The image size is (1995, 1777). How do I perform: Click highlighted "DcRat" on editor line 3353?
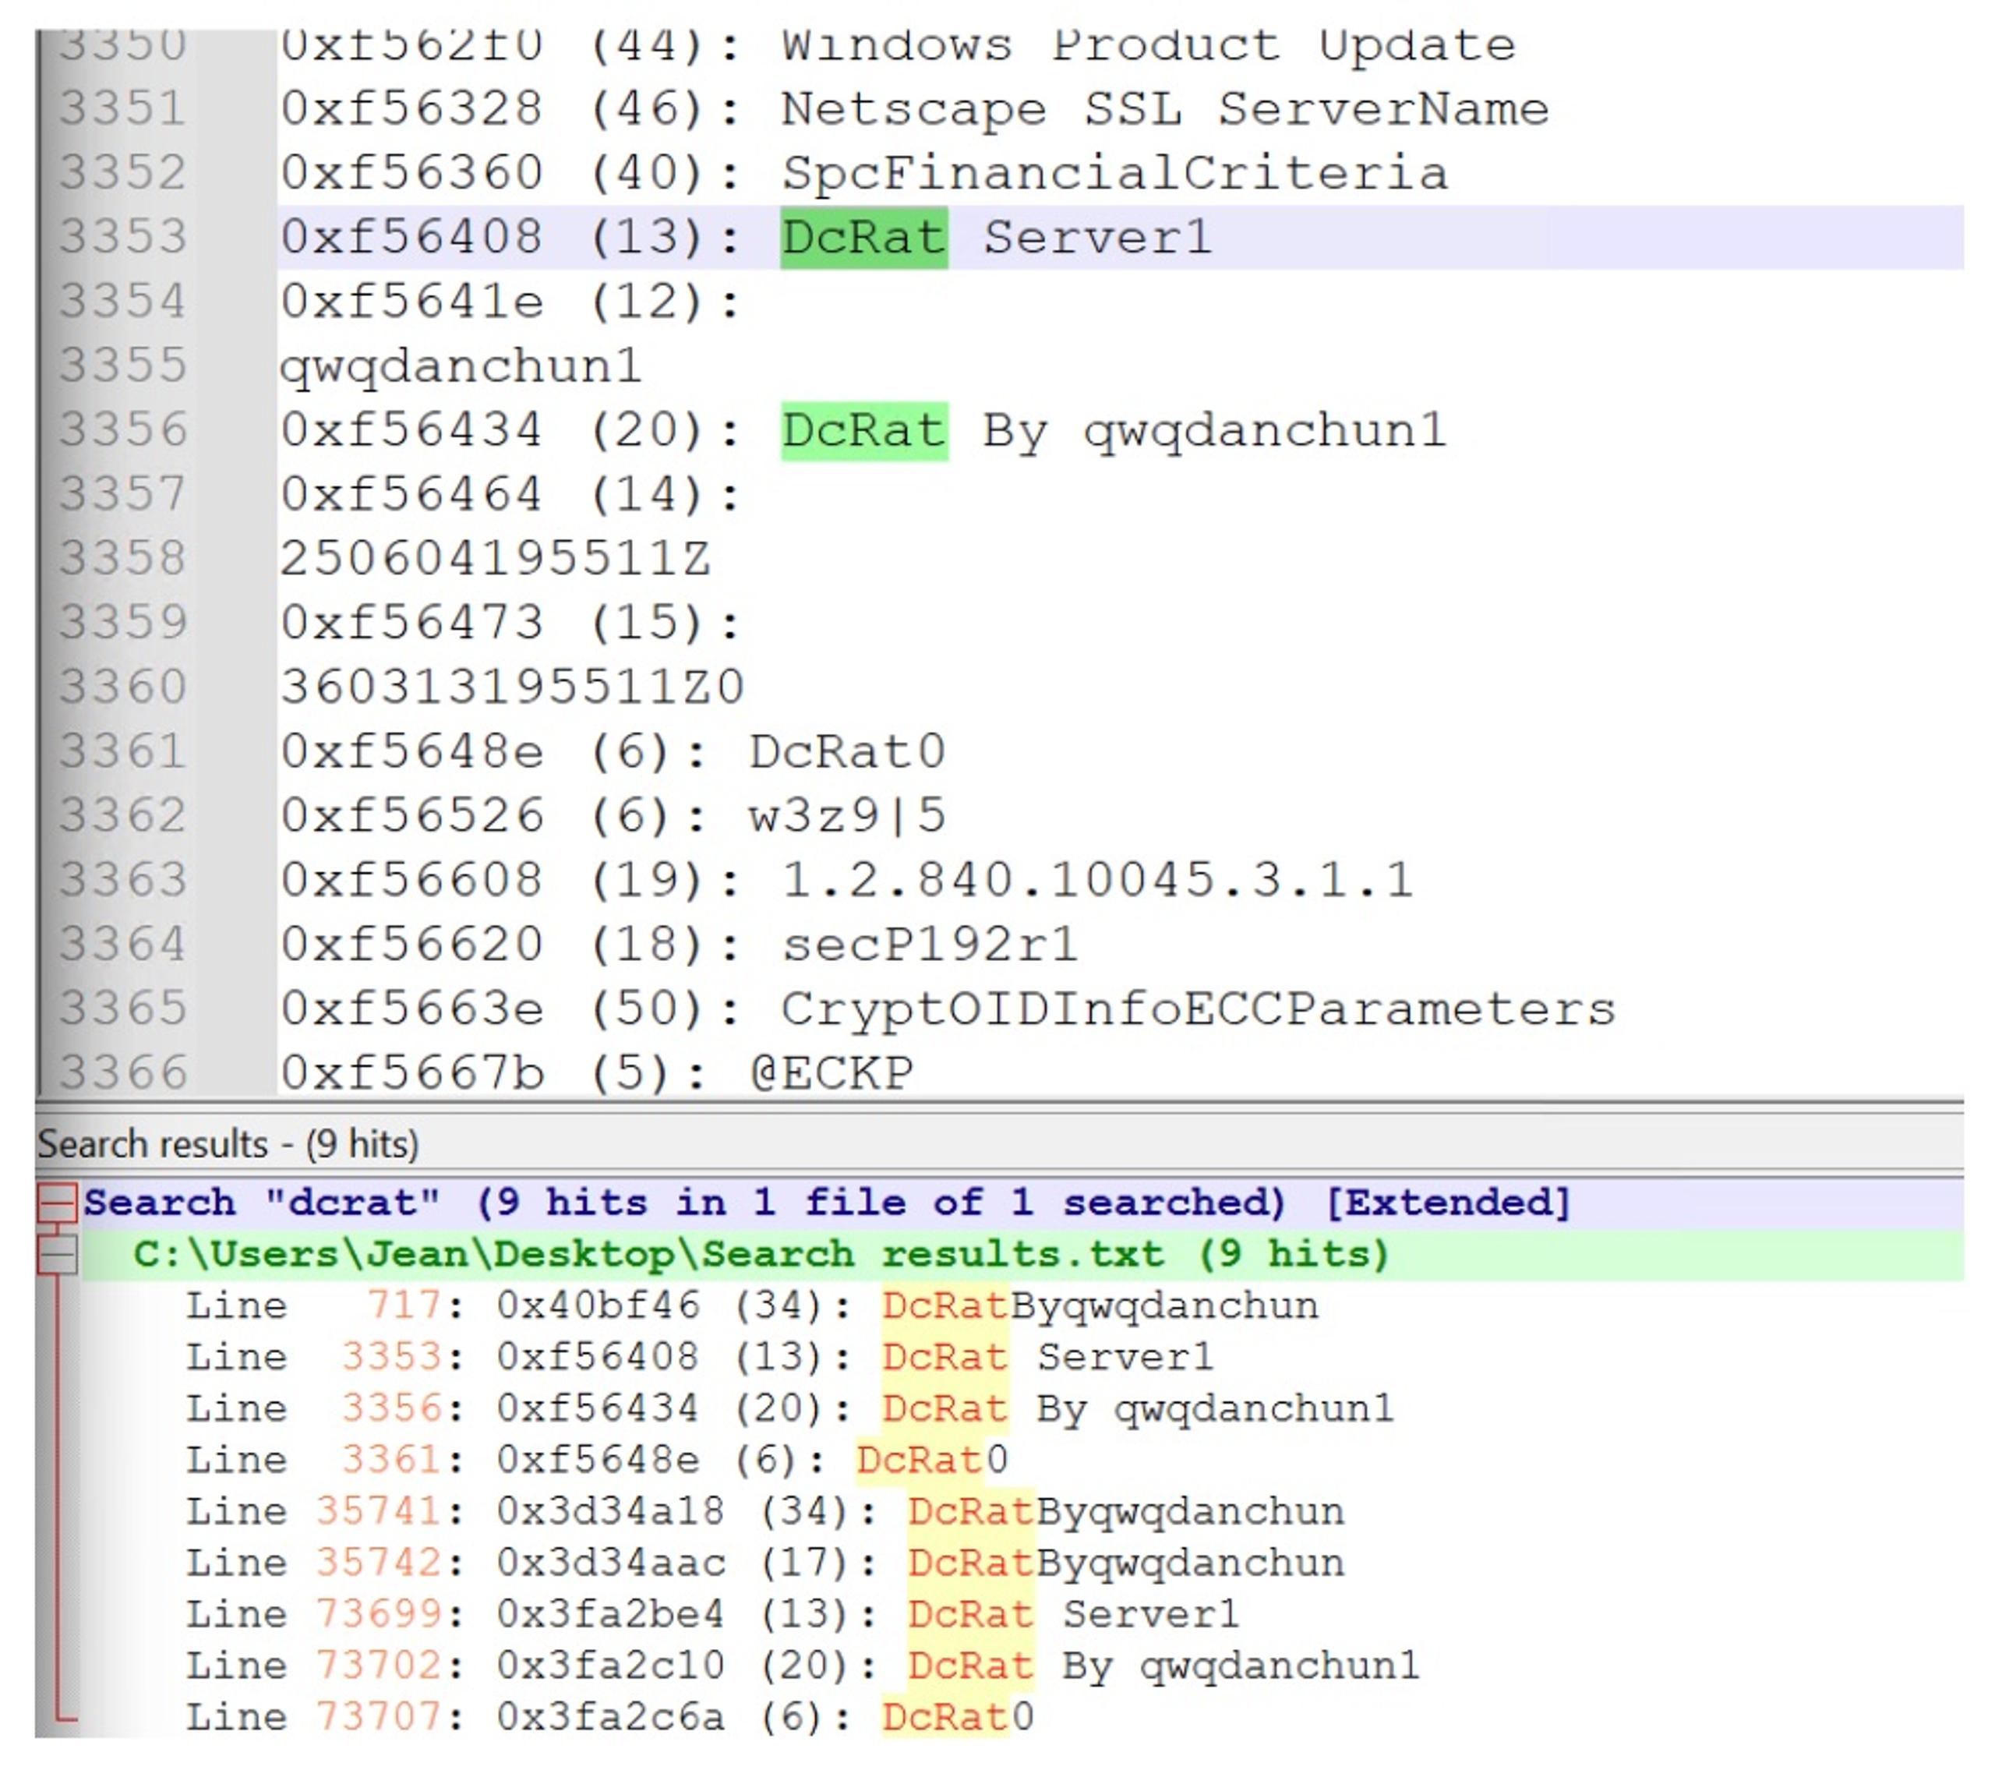coord(863,237)
